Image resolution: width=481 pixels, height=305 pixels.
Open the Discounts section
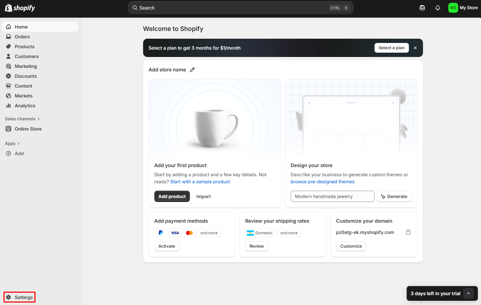click(40, 76)
